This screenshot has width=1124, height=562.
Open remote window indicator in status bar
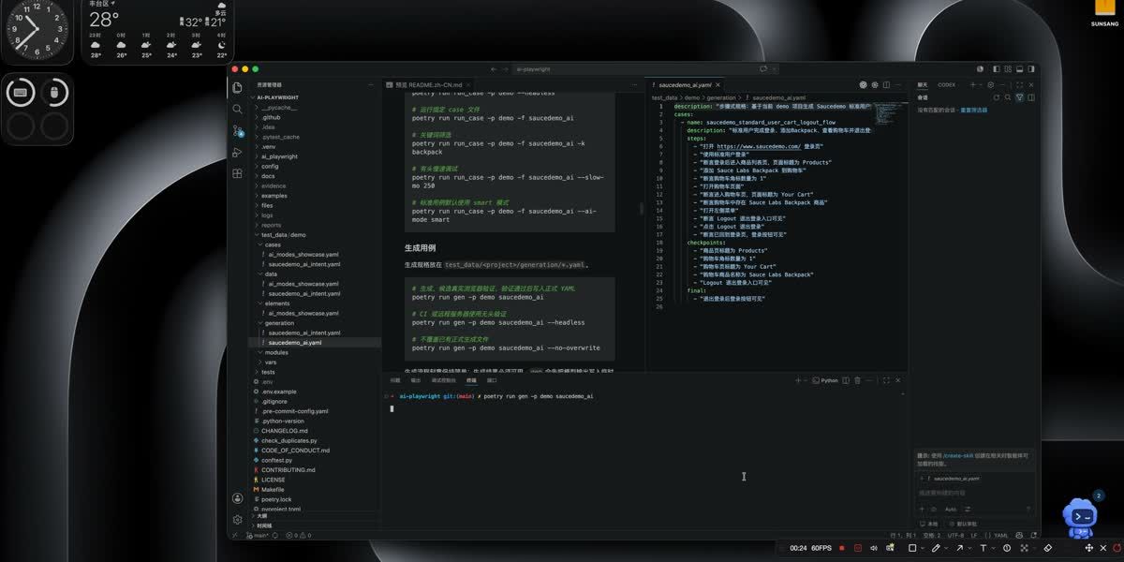point(235,535)
